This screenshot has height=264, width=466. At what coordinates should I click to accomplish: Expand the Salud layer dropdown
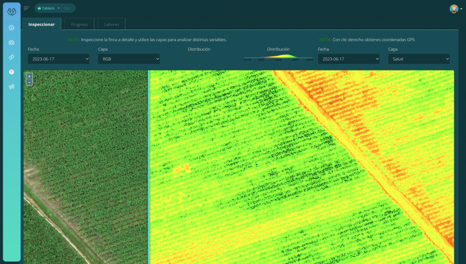(419, 59)
